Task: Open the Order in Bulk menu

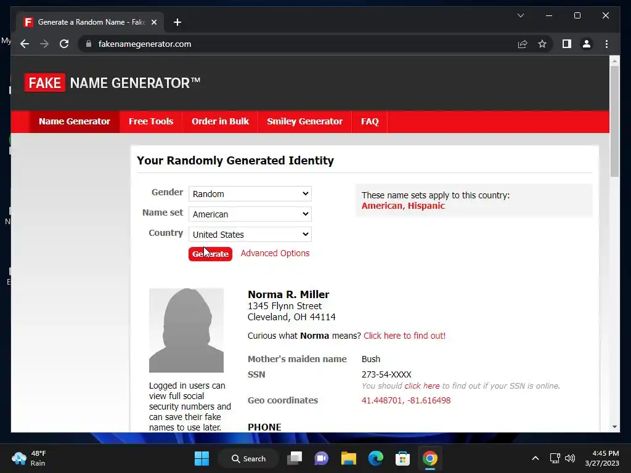Action: [x=220, y=121]
